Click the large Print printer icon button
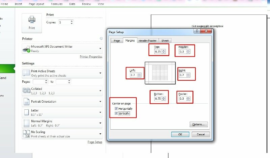The image size is (270, 158). pos(32,23)
